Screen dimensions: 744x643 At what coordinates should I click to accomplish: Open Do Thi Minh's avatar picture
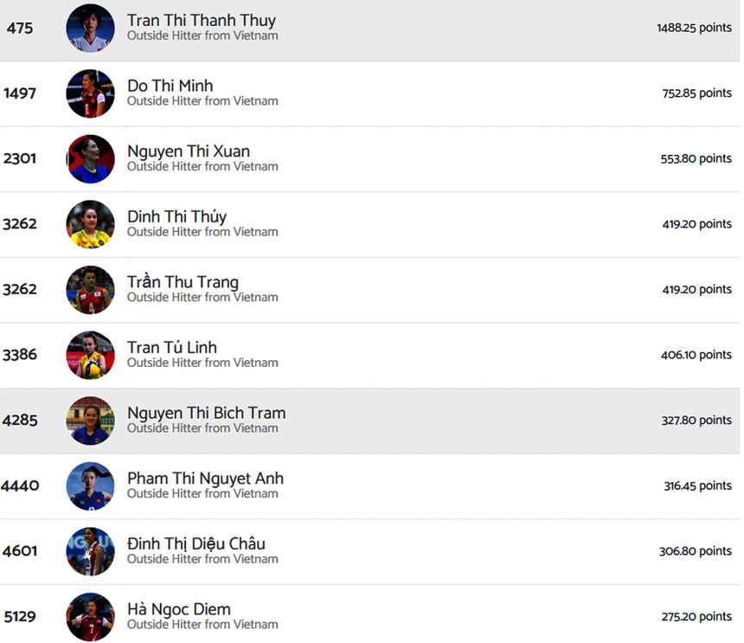coord(90,93)
